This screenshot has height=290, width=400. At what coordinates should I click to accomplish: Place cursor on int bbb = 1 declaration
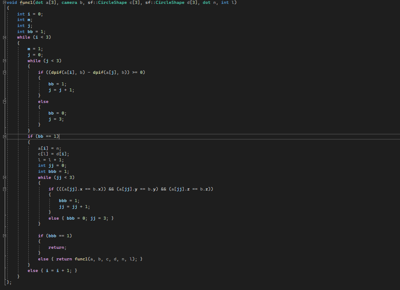pos(54,172)
